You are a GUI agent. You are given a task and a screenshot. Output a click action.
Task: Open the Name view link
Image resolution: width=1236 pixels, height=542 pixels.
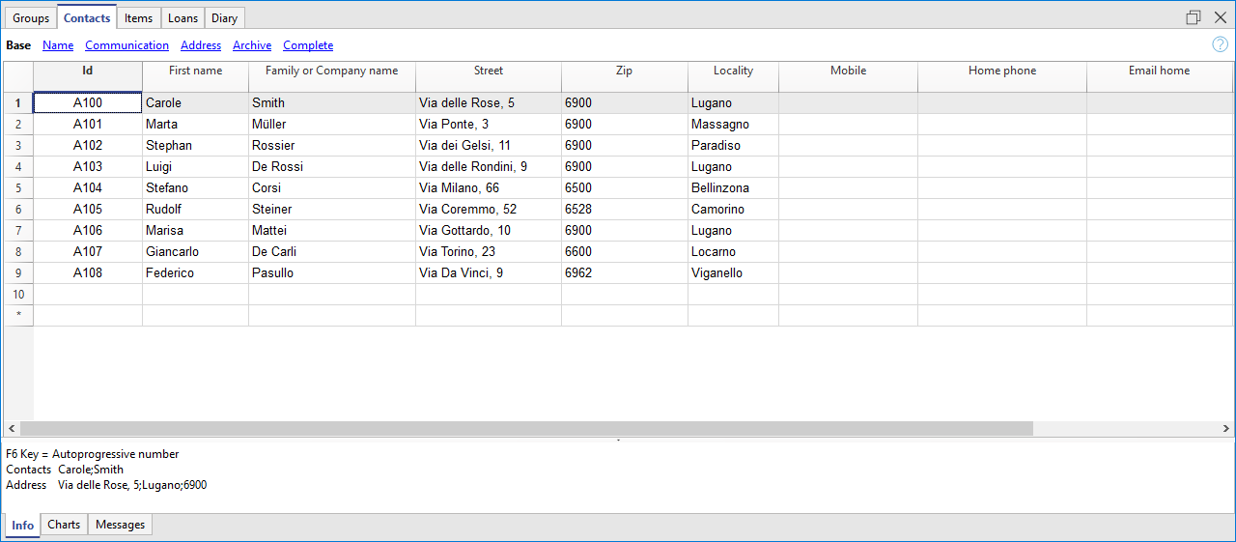58,45
